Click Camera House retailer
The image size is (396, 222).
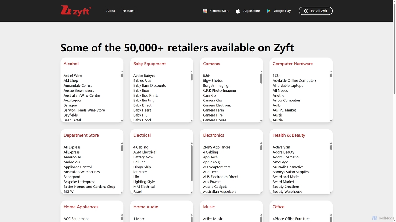click(215, 120)
